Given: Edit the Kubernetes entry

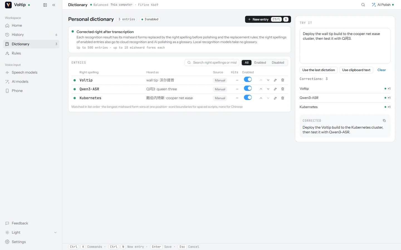Looking at the screenshot, I should tap(275, 98).
